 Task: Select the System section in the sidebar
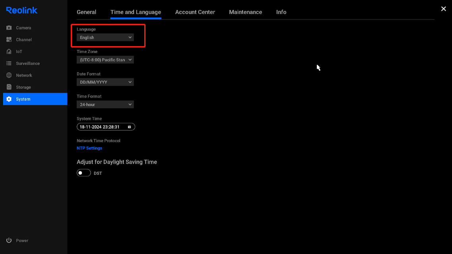[35, 99]
